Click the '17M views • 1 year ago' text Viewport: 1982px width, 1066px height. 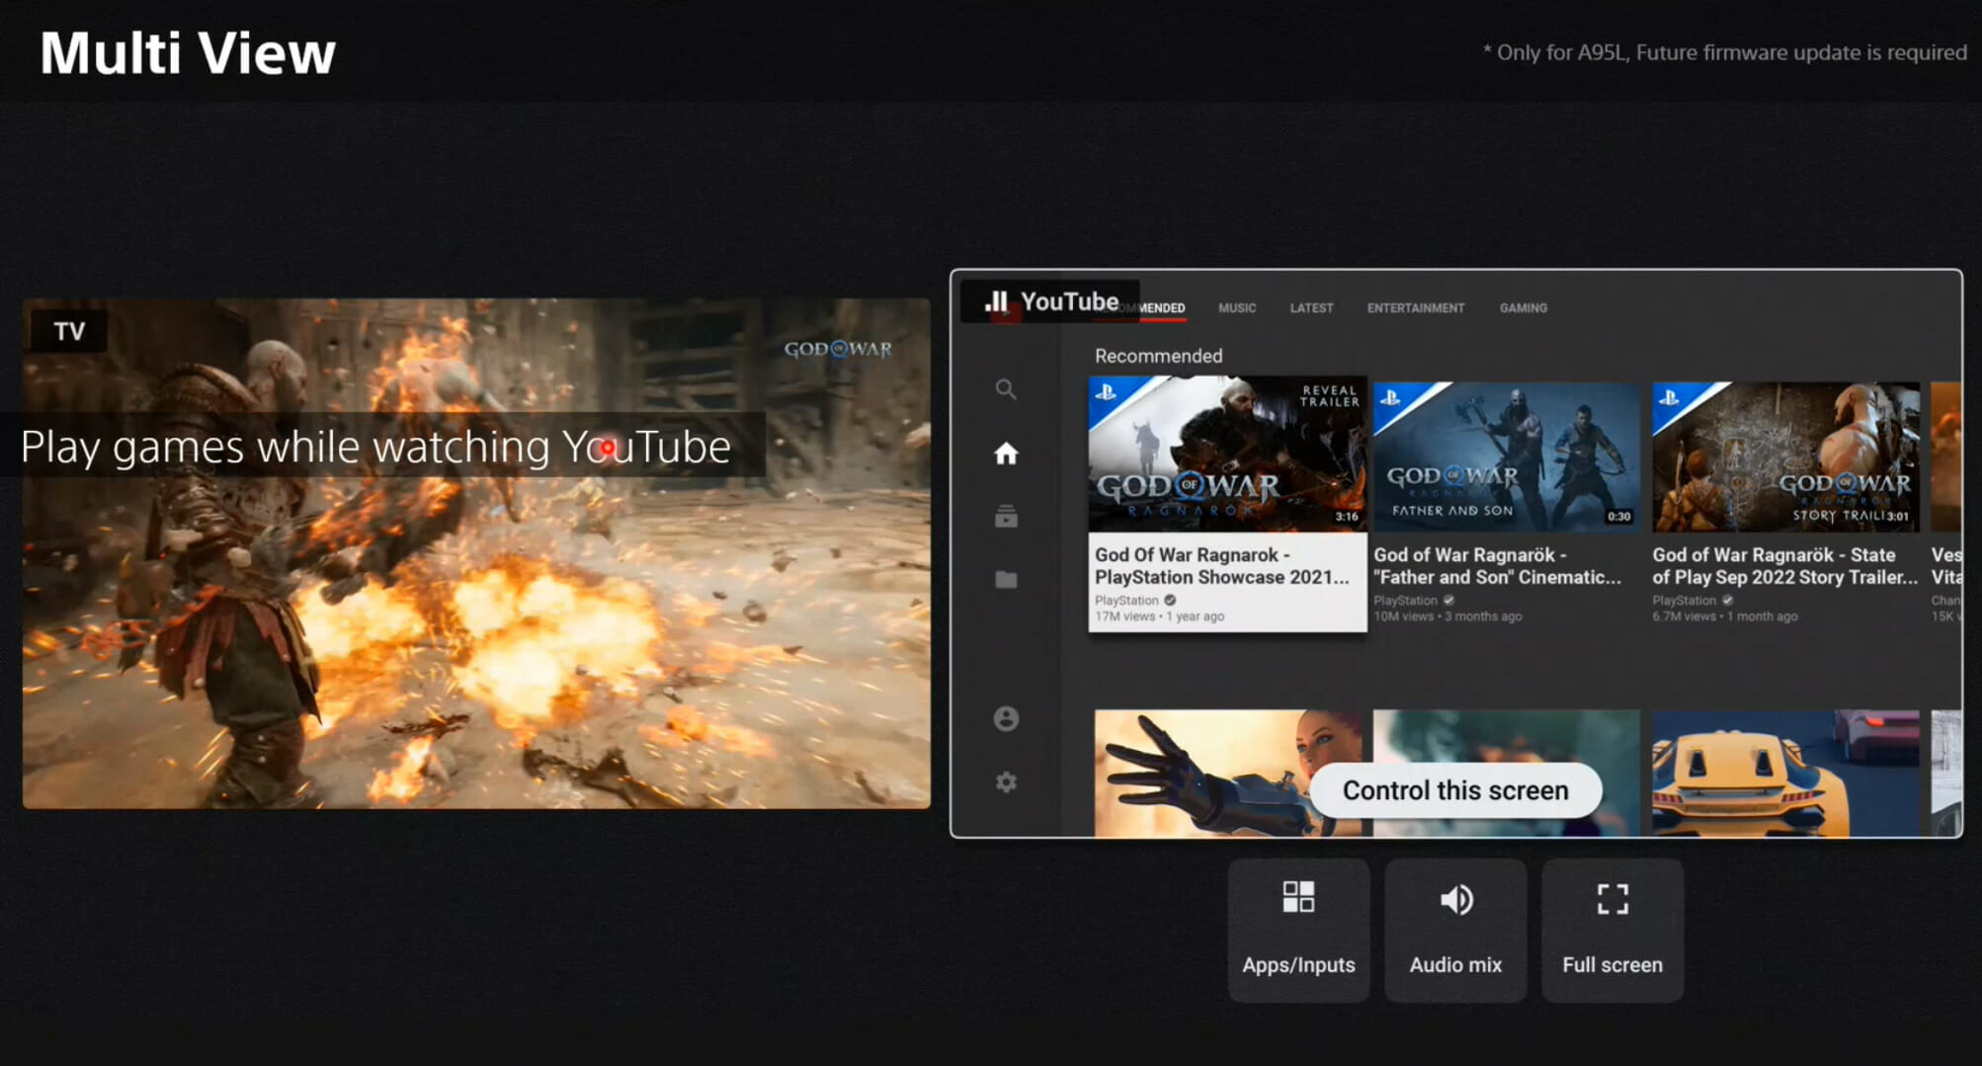pos(1159,616)
